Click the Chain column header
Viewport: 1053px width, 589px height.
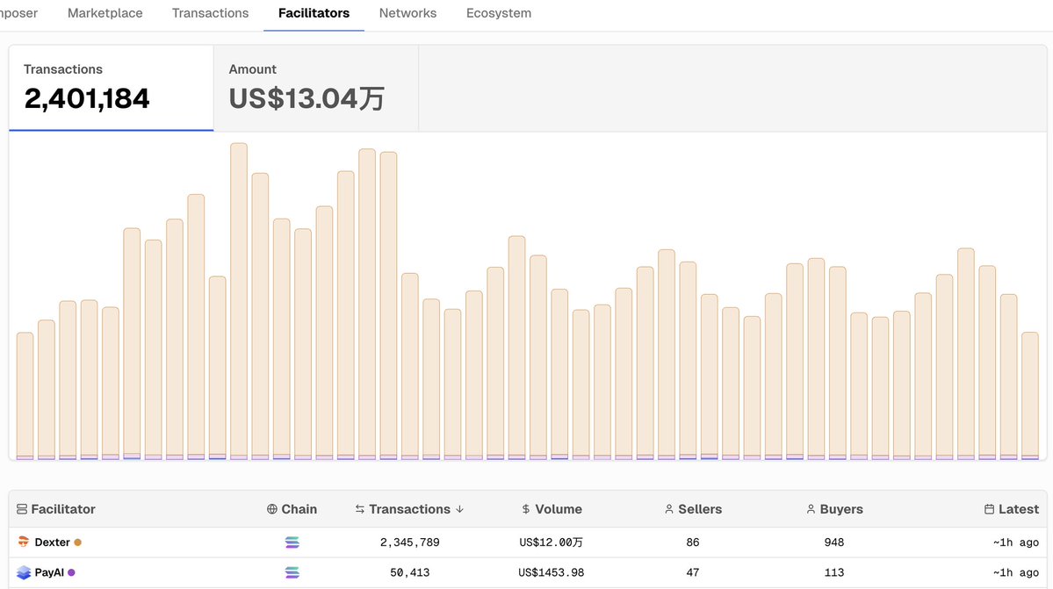point(292,509)
